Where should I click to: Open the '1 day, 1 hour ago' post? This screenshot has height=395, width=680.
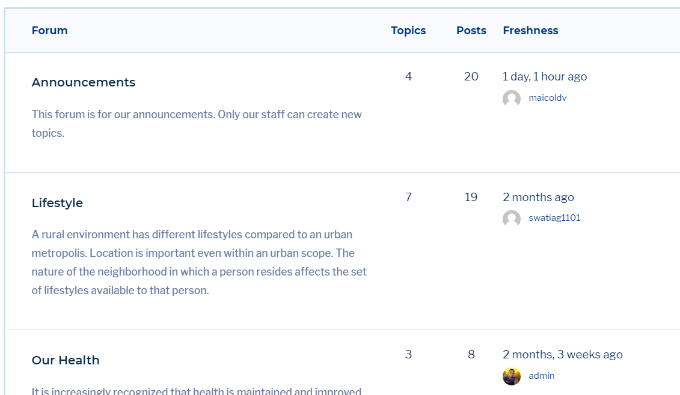pos(545,76)
